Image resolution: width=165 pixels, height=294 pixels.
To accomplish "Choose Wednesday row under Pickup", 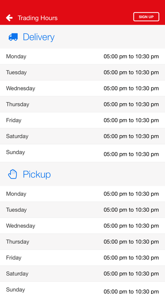I will pos(82,226).
